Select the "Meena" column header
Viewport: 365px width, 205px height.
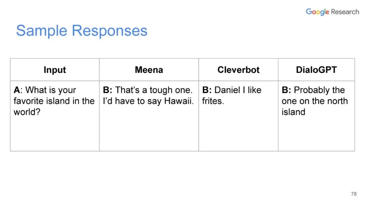(x=149, y=70)
